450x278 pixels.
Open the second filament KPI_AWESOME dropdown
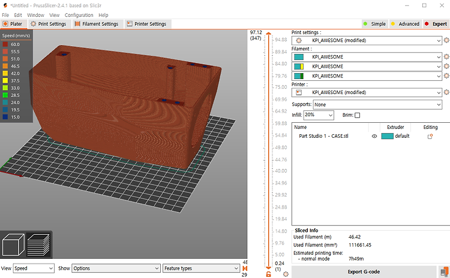pyautogui.click(x=367, y=66)
